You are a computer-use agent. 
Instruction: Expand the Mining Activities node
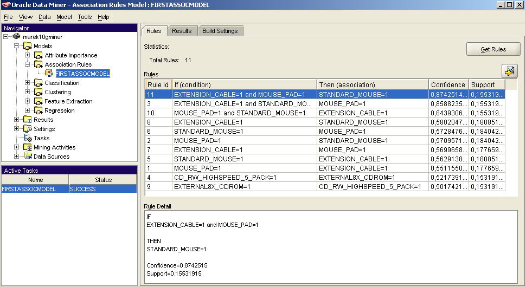tap(16, 147)
